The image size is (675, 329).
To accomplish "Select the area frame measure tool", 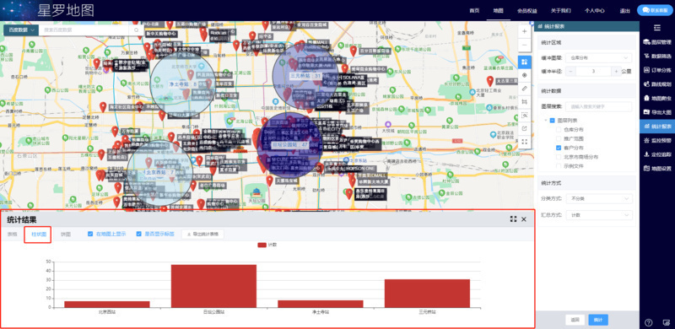I will 524,101.
